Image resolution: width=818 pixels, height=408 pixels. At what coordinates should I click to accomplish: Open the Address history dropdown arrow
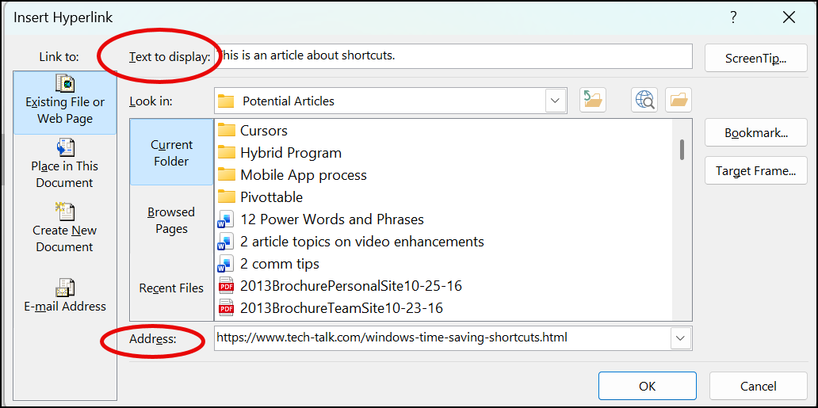point(680,338)
